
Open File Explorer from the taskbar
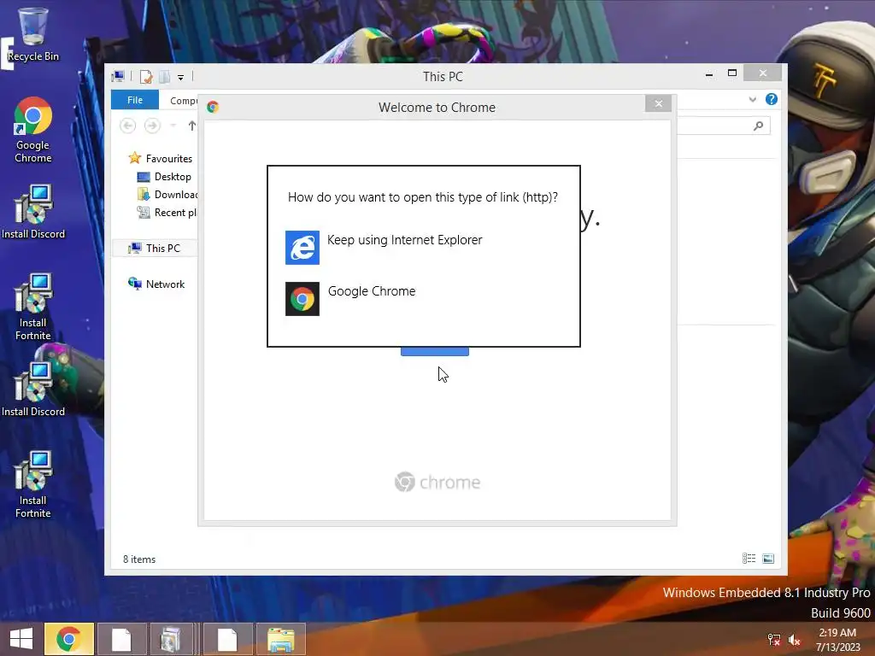coord(280,639)
